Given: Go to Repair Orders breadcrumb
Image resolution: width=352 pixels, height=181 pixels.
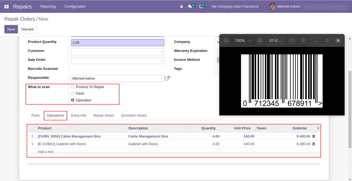Looking at the screenshot, I should pos(20,19).
